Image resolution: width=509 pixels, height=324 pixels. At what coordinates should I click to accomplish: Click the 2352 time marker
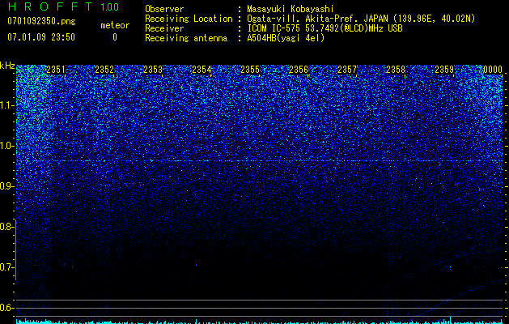point(104,70)
